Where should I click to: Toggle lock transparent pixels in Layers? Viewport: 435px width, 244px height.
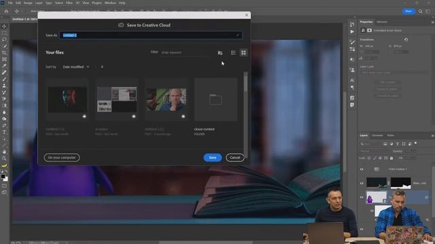coord(369,158)
